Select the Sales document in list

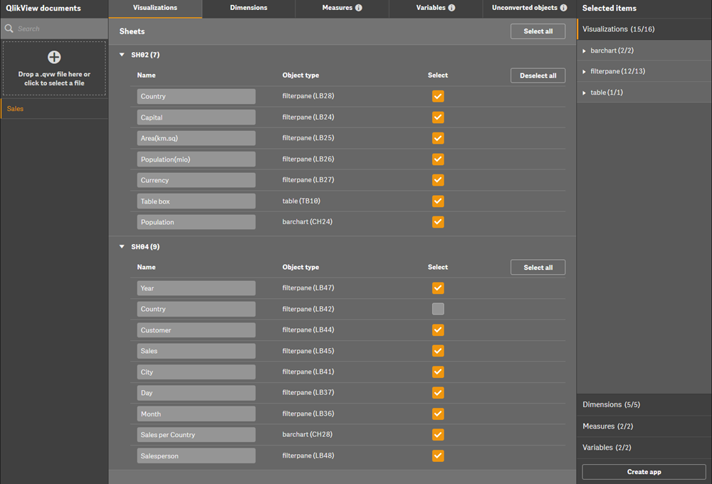tap(16, 109)
